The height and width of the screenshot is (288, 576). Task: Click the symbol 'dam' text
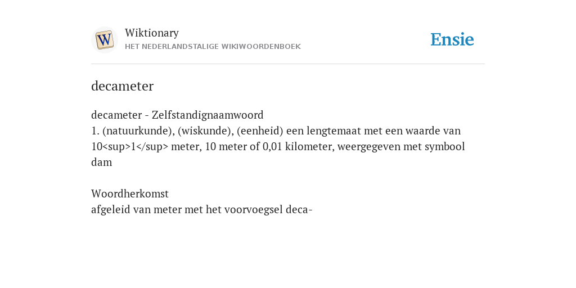tap(101, 163)
